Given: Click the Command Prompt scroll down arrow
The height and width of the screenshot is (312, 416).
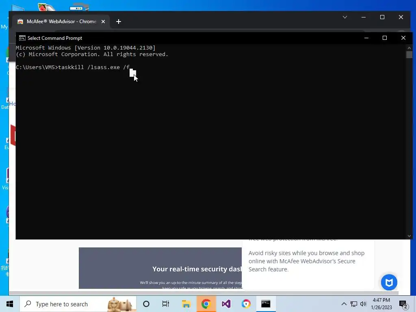Looking at the screenshot, I should [409, 236].
